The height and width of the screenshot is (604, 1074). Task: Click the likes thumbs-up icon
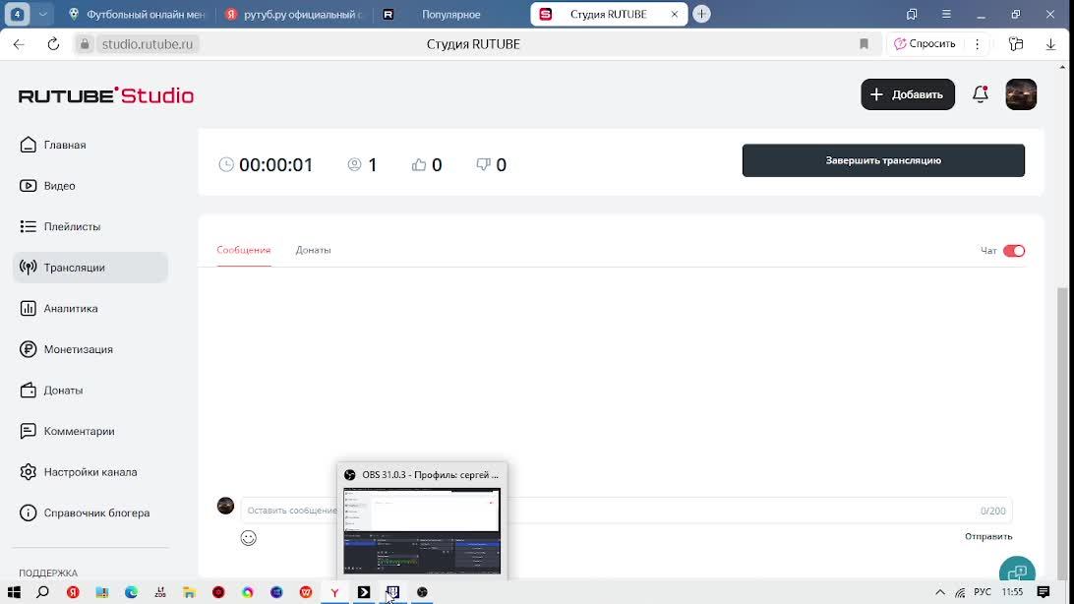click(x=419, y=164)
